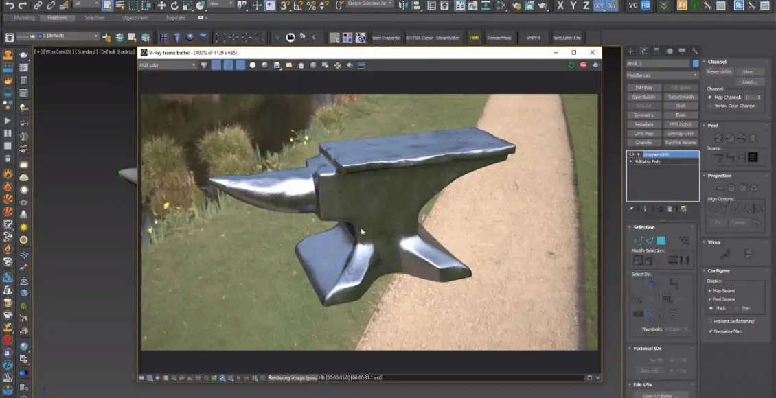Open the Utilities wrench panel icon

[695, 51]
